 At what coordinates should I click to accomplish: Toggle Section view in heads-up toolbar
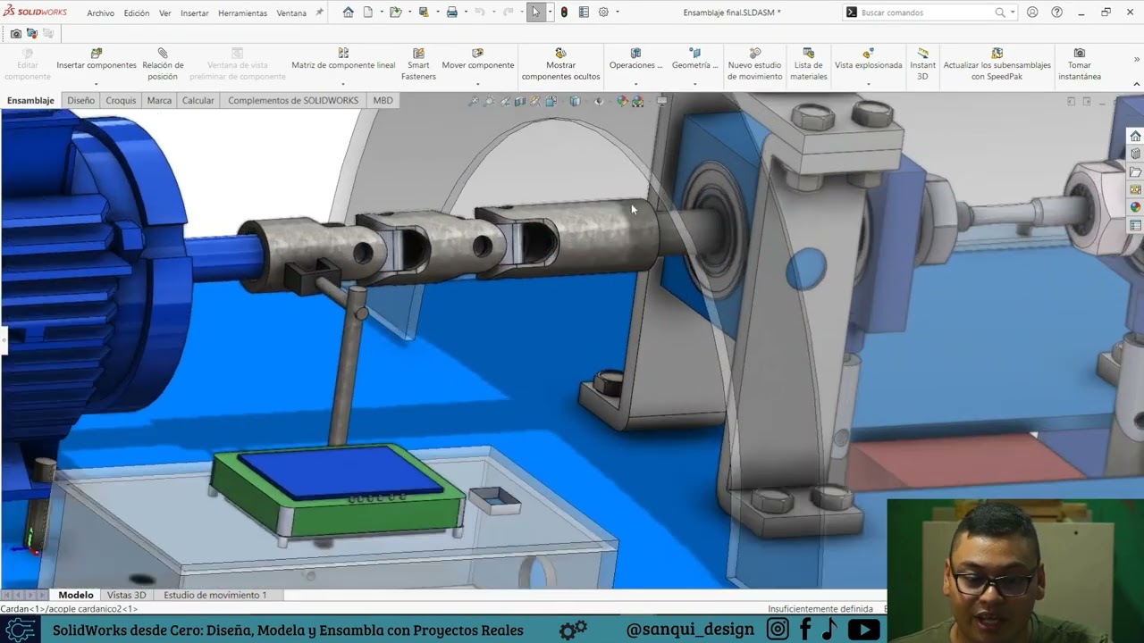coord(519,101)
